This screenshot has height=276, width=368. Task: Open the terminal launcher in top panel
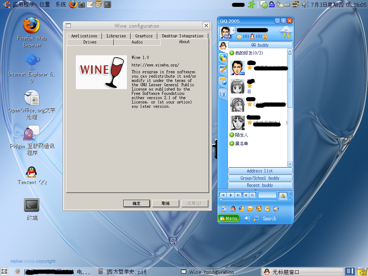[107, 4]
